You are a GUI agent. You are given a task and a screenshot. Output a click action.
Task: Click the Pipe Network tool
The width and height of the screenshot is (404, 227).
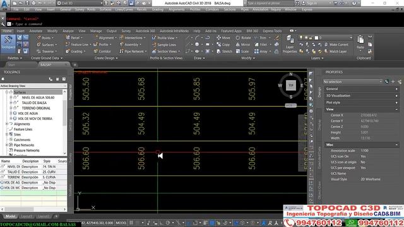(x=133, y=52)
